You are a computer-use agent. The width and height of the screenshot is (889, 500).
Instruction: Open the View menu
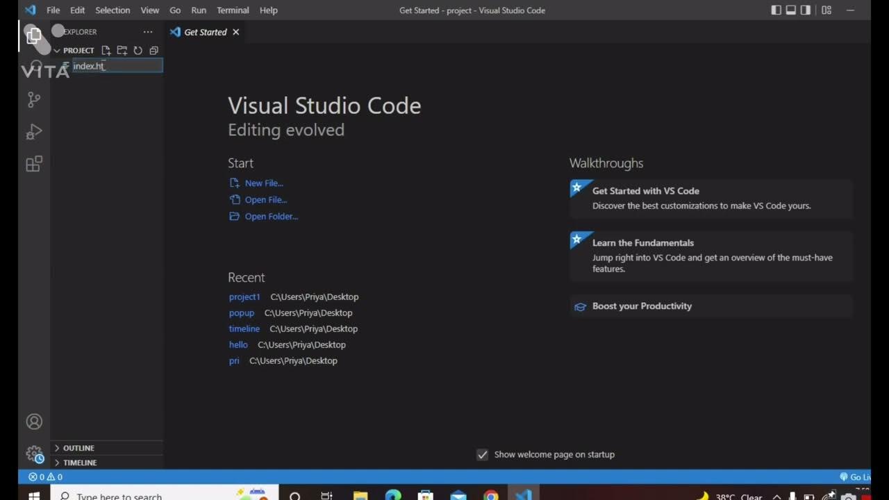[150, 10]
